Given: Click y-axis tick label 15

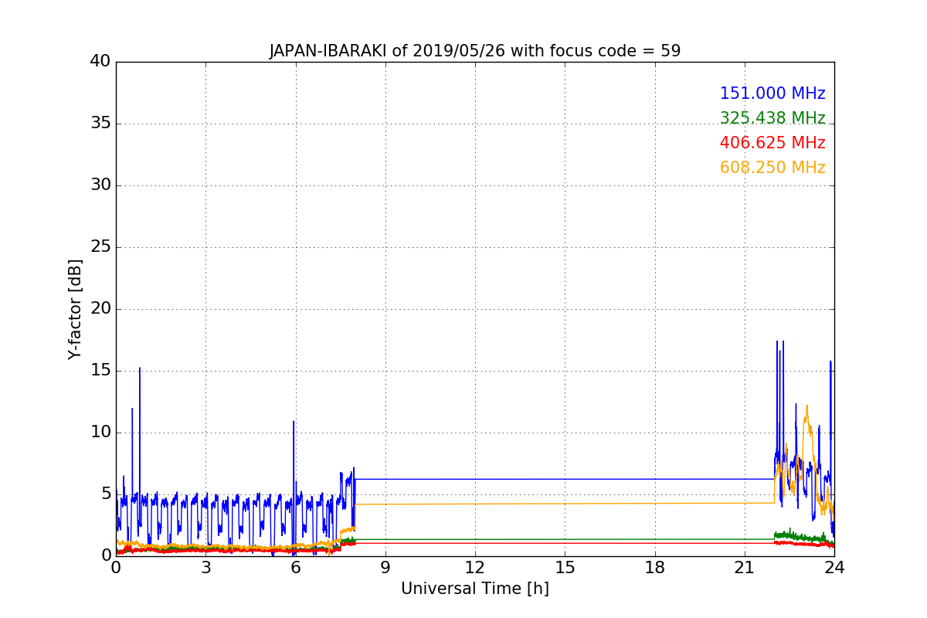Looking at the screenshot, I should [100, 371].
